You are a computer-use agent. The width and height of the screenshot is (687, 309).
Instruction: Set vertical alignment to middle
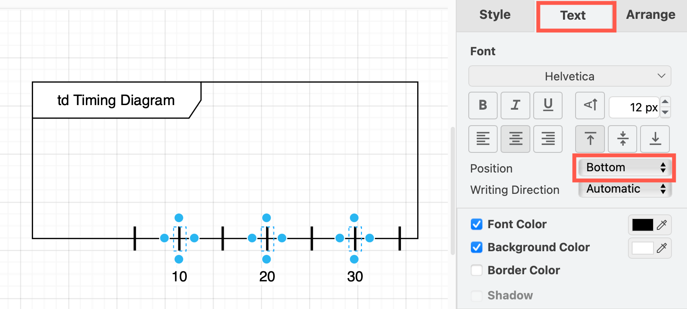(622, 139)
